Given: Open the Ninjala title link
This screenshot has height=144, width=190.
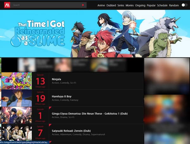Looking at the screenshot, I should [56, 79].
